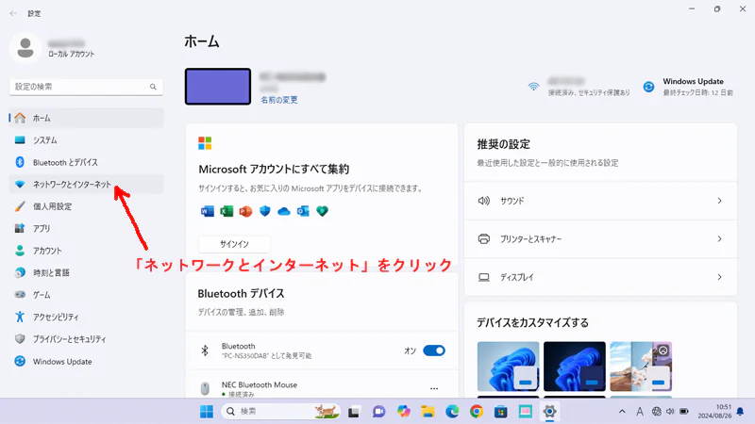Image resolution: width=755 pixels, height=424 pixels.
Task: Open 個人用設定 category
Action: pyautogui.click(x=87, y=206)
